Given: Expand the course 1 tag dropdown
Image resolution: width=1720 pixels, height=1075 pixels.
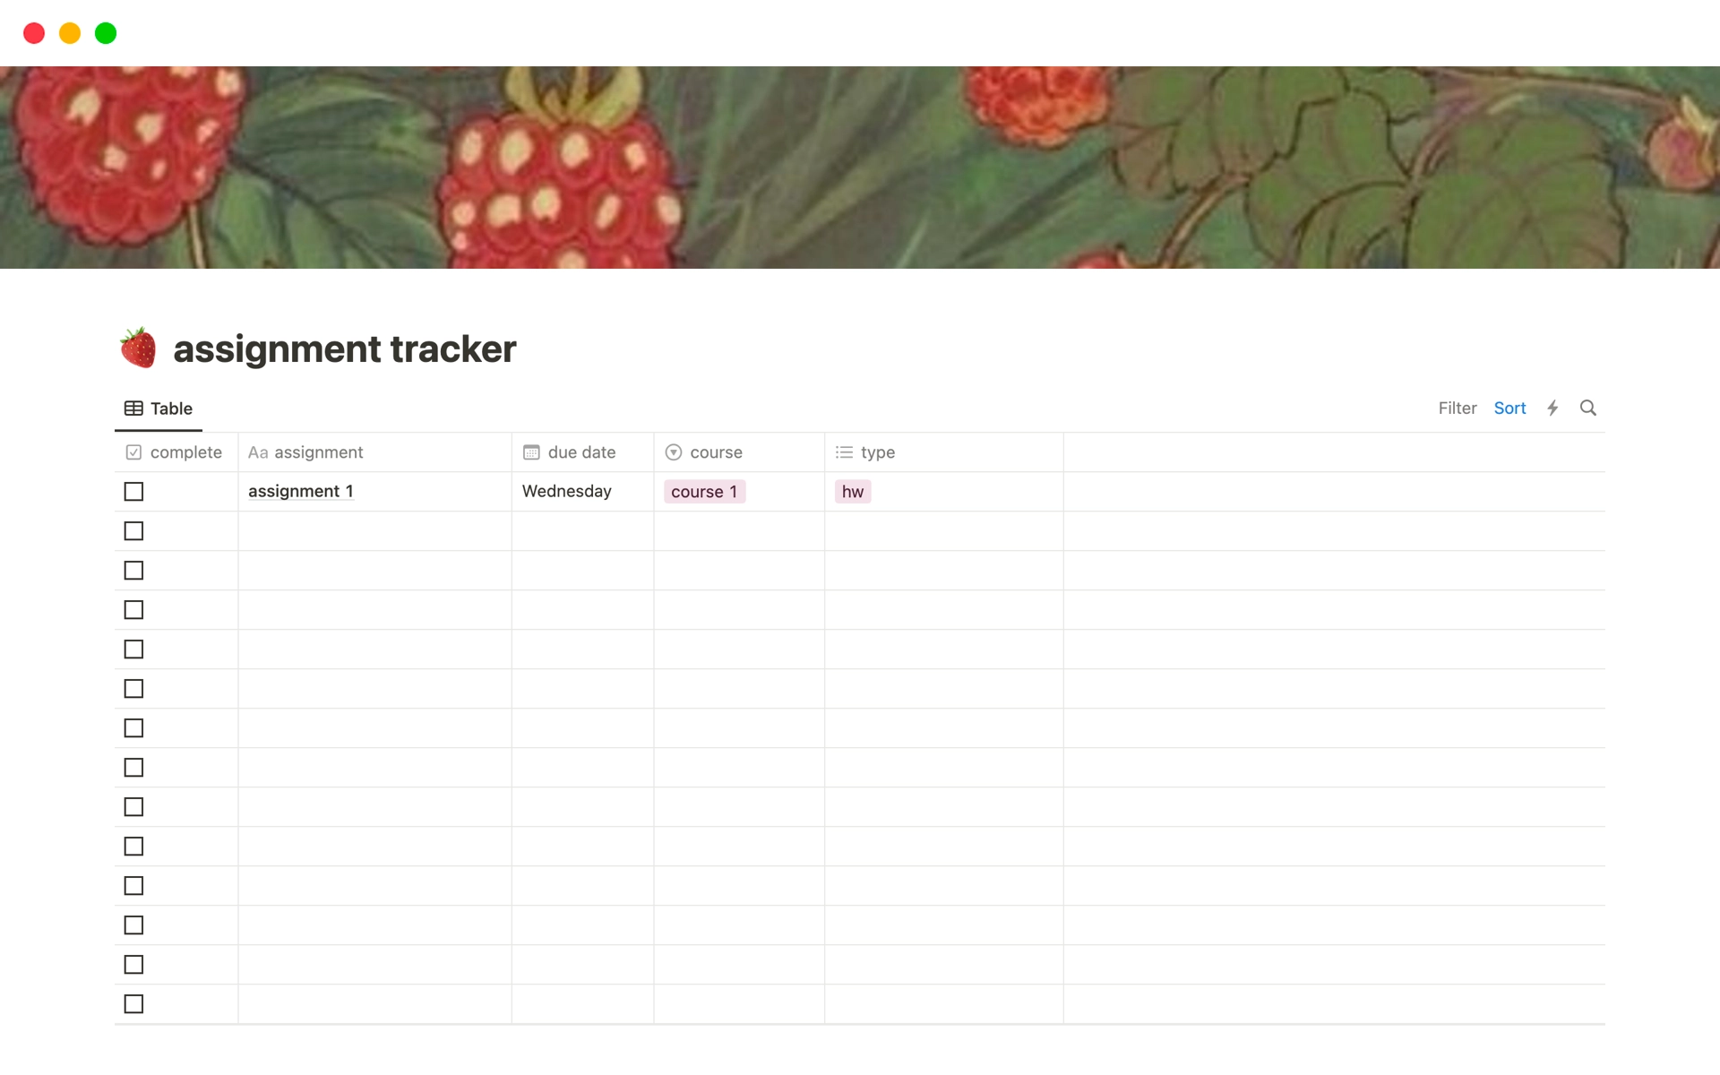Looking at the screenshot, I should point(705,492).
